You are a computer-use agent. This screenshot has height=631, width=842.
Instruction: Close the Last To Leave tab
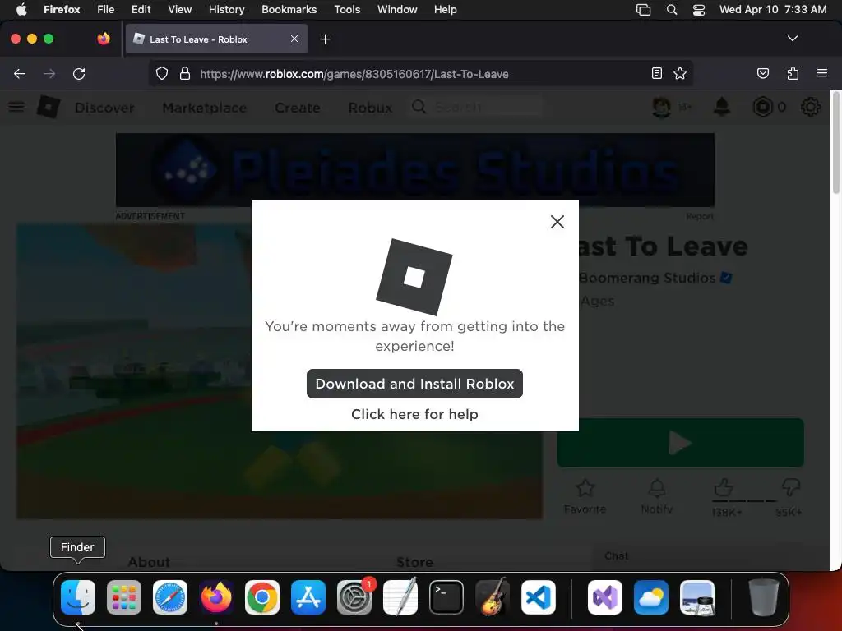[294, 39]
